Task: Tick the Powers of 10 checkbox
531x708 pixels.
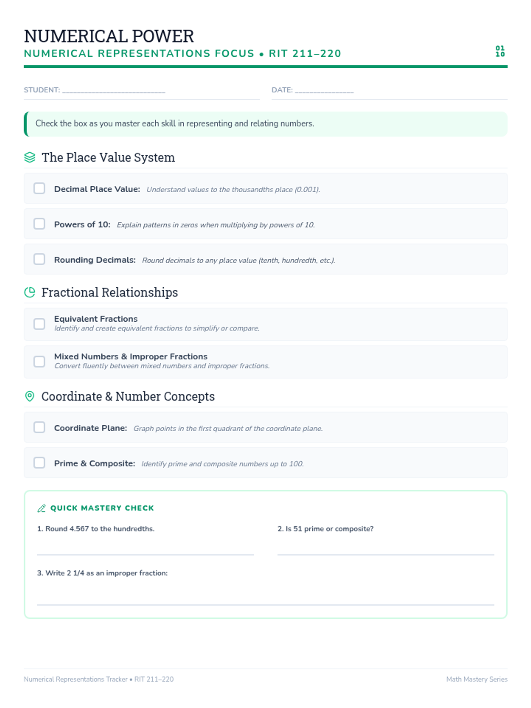Action: (39, 224)
